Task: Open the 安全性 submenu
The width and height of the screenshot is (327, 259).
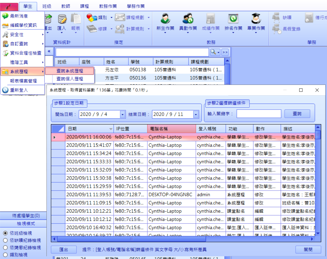Action: point(22,35)
